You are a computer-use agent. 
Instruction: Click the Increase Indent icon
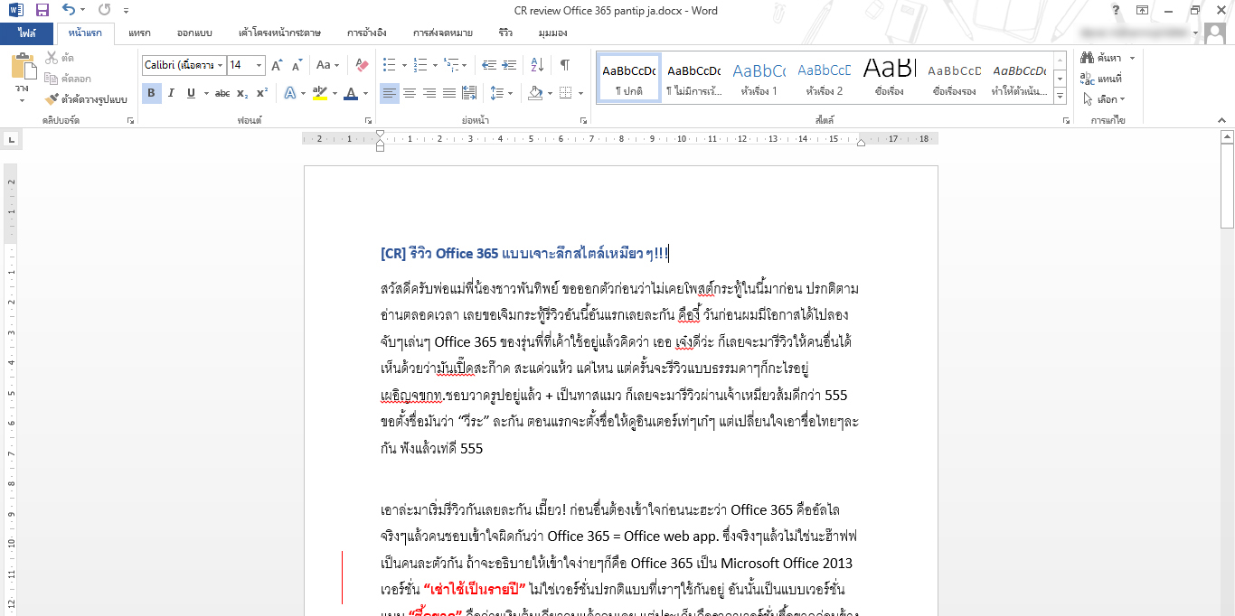[511, 65]
